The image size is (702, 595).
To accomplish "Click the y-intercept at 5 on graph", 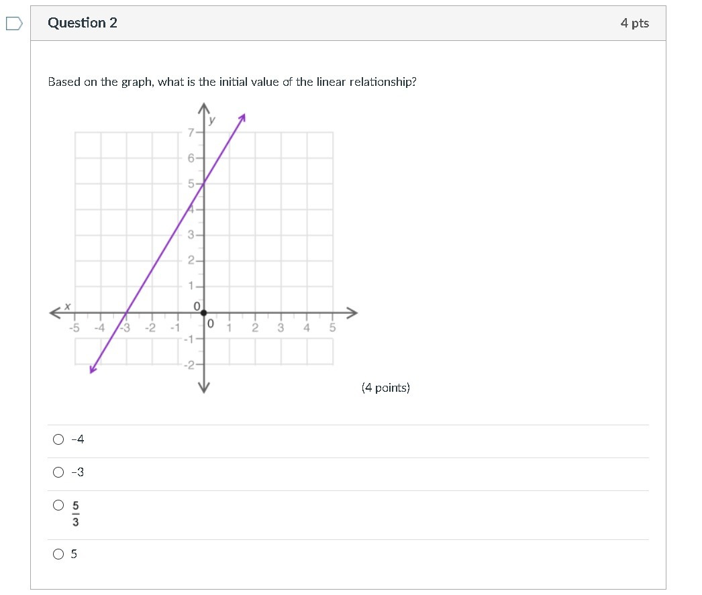I will click(204, 183).
